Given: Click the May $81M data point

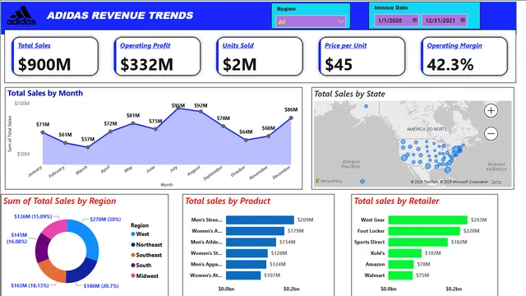Looking at the screenshot, I should [133, 123].
